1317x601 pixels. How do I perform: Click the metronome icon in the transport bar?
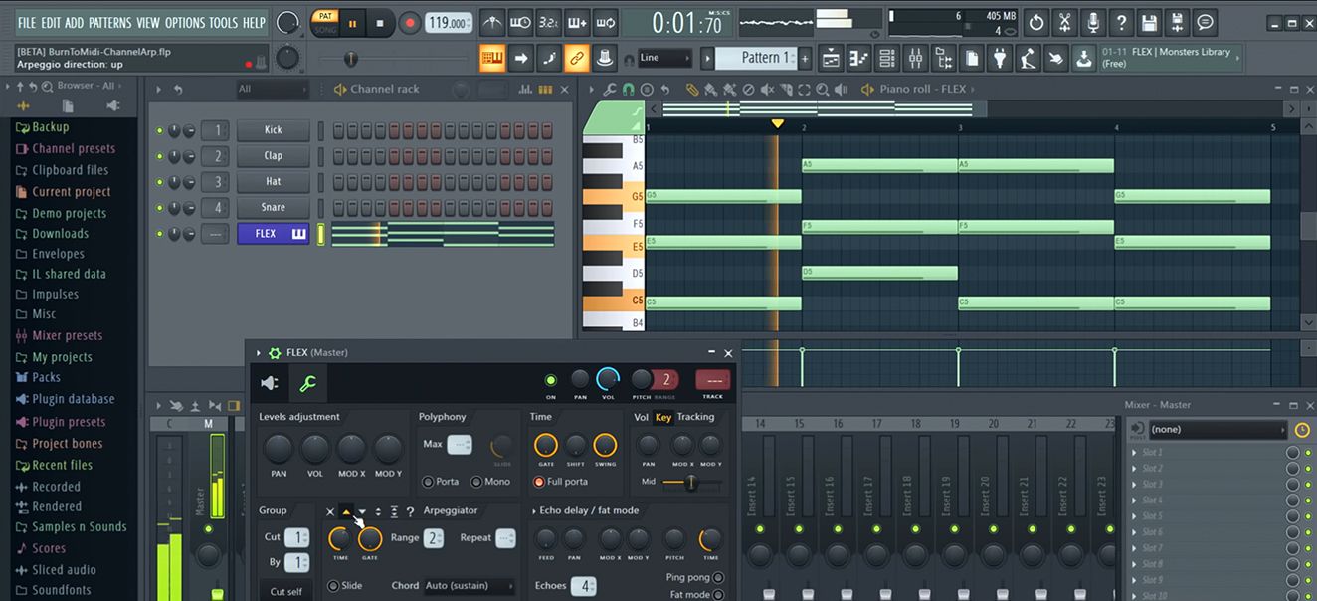pyautogui.click(x=492, y=22)
